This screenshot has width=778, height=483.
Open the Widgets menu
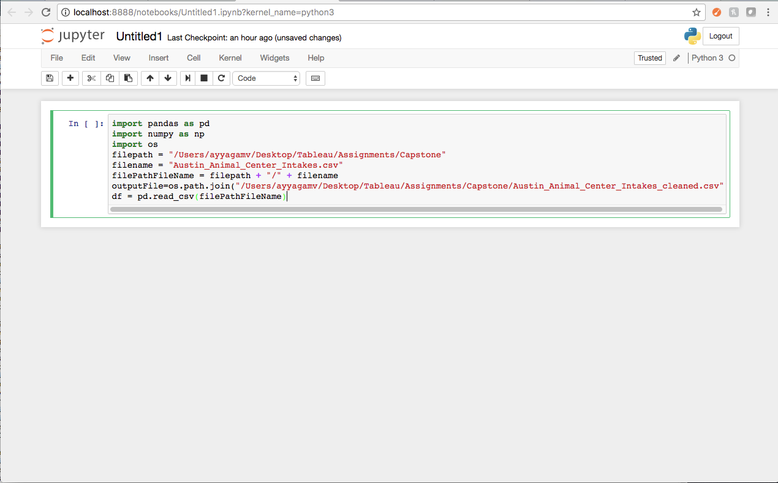274,58
